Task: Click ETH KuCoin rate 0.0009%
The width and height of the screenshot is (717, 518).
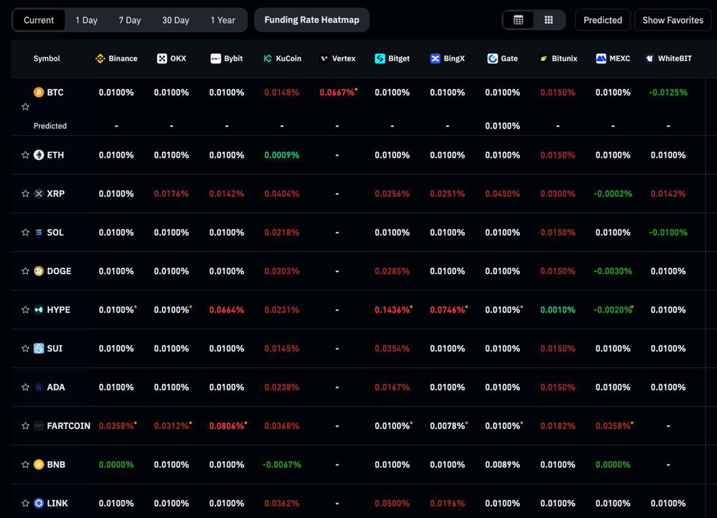Action: point(282,155)
